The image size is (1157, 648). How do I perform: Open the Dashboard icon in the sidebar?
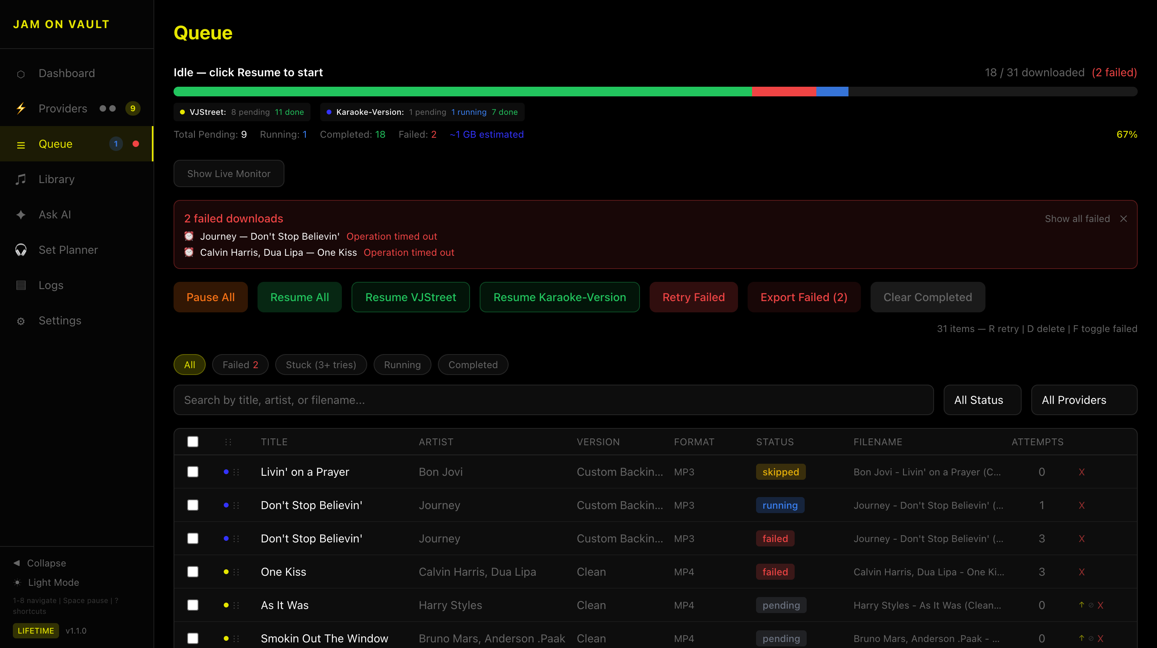[x=20, y=73]
